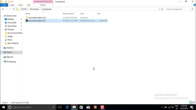Click the WinRAR archive icon of the ZIP file
Image resolution: width=196 pixels, height=110 pixels.
27,21
